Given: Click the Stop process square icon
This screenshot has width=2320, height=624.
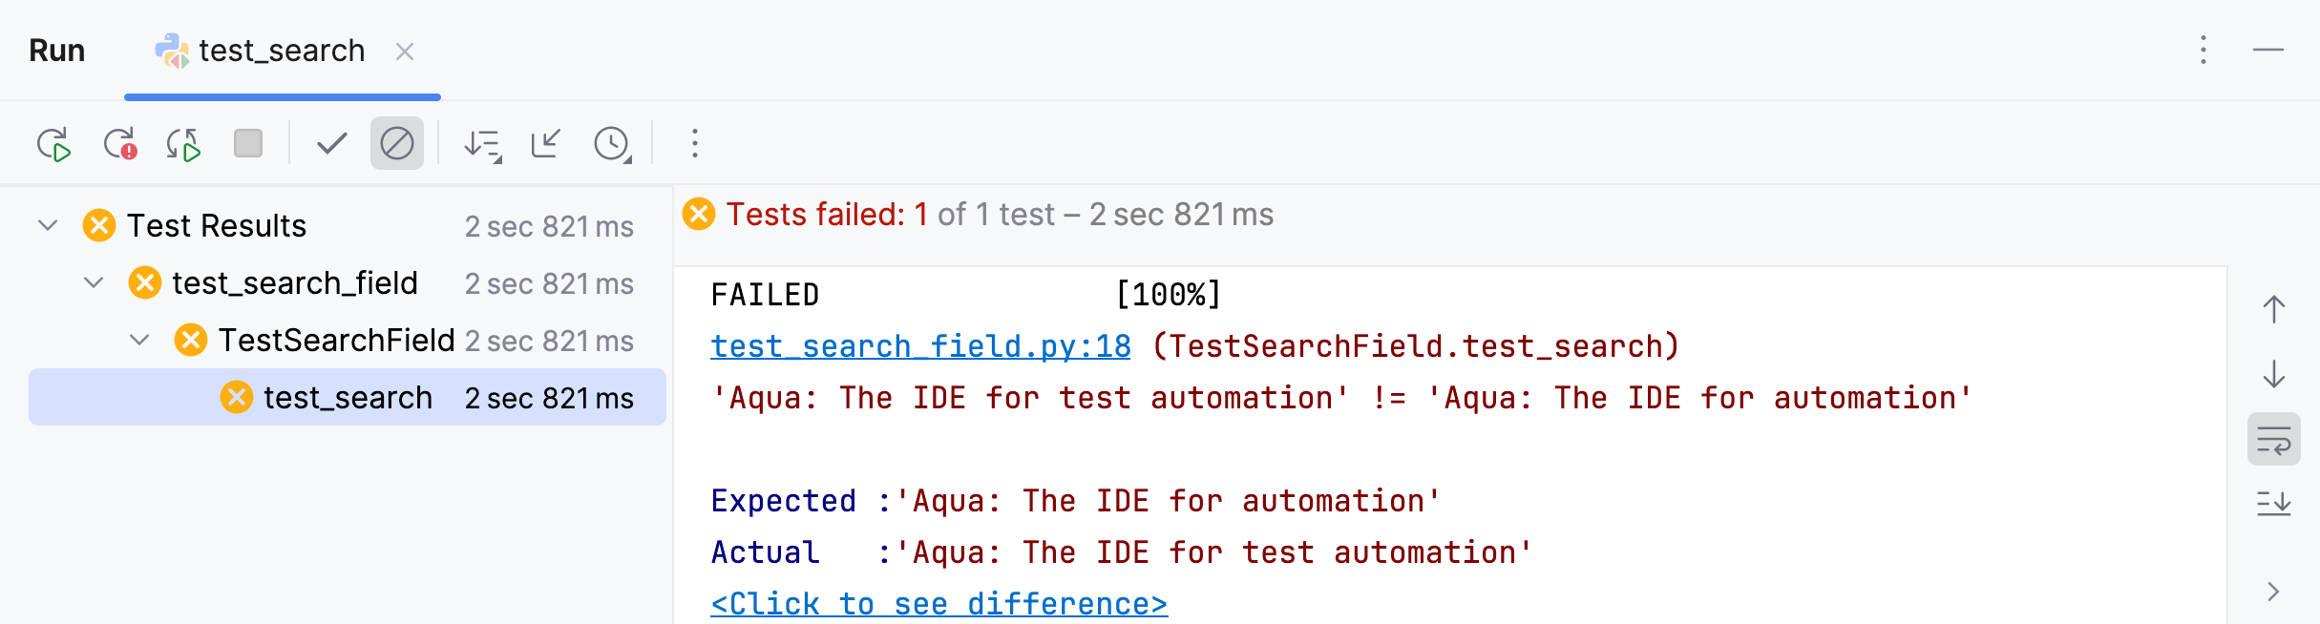Looking at the screenshot, I should tap(247, 143).
